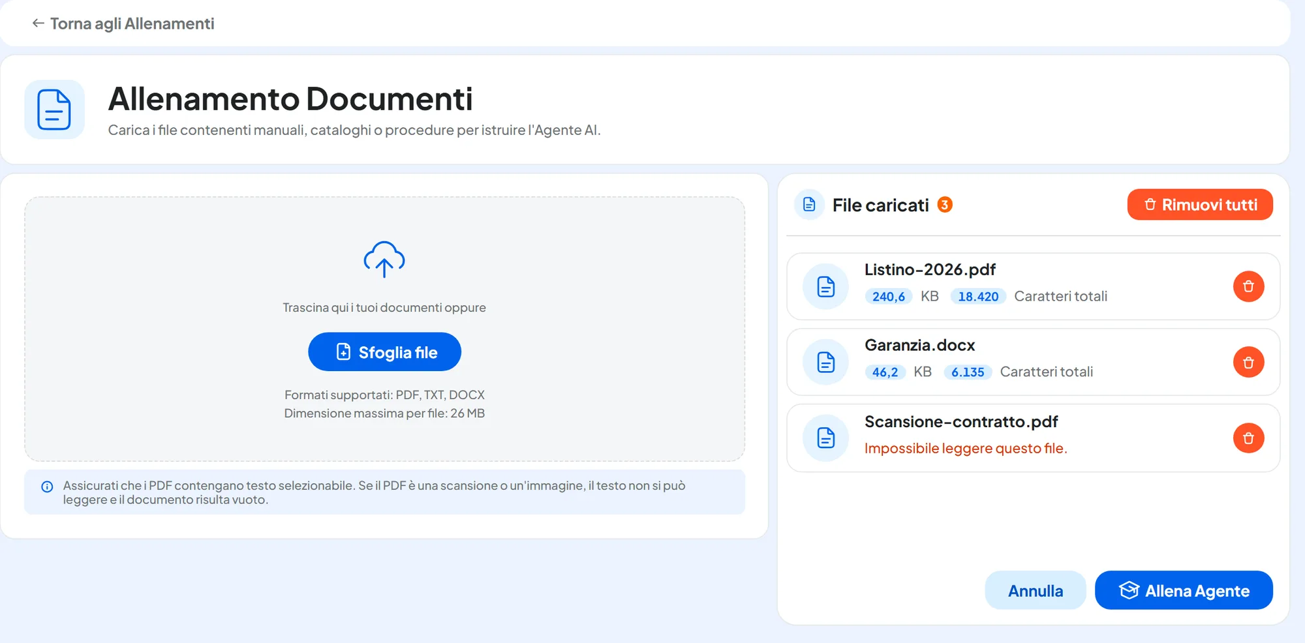Cancel with the Annulla button
Image resolution: width=1305 pixels, height=643 pixels.
pyautogui.click(x=1035, y=591)
